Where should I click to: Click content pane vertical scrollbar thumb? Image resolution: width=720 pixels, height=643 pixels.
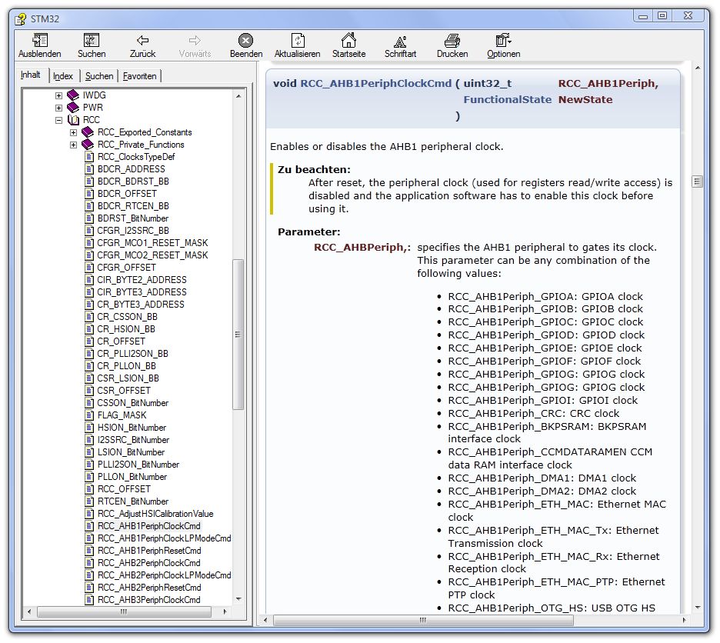697,182
